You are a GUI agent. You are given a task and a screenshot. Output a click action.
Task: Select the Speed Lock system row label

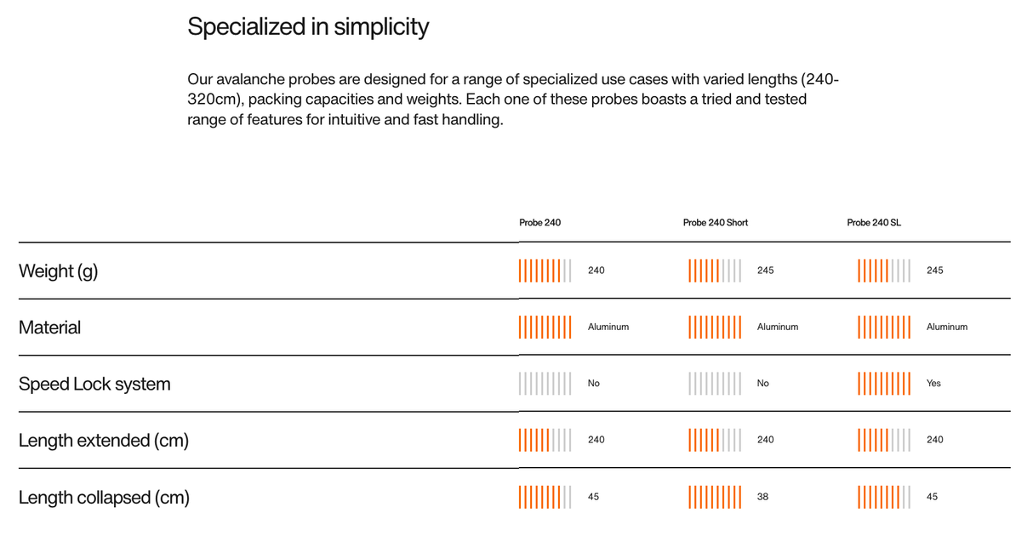[94, 384]
